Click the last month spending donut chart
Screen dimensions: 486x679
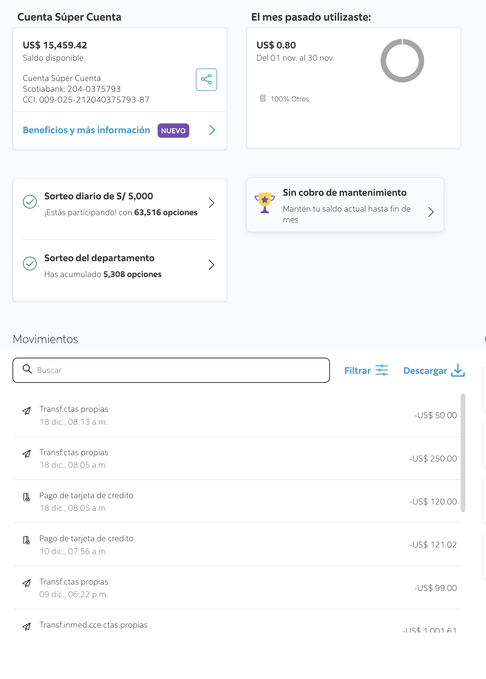pos(402,61)
